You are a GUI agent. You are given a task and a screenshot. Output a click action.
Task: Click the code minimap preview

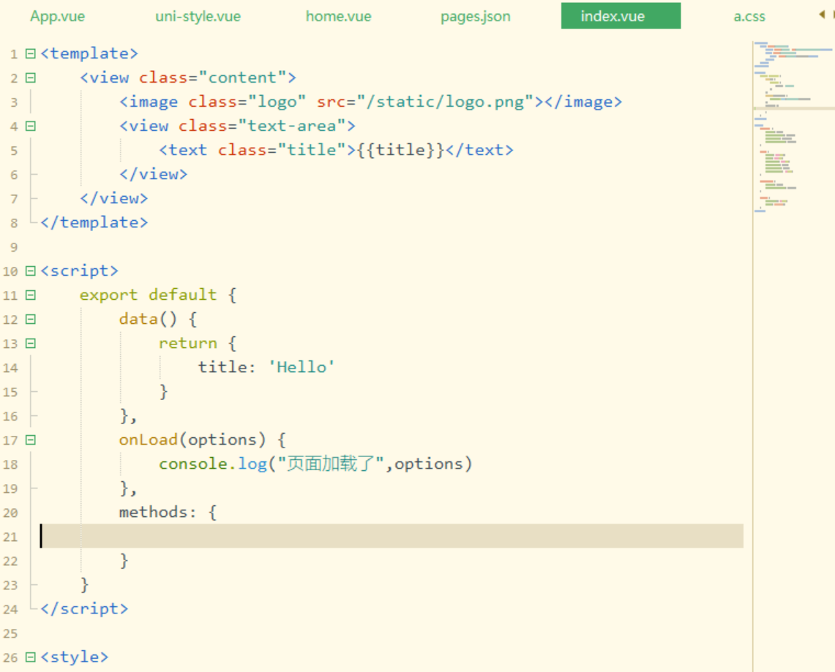[793, 128]
